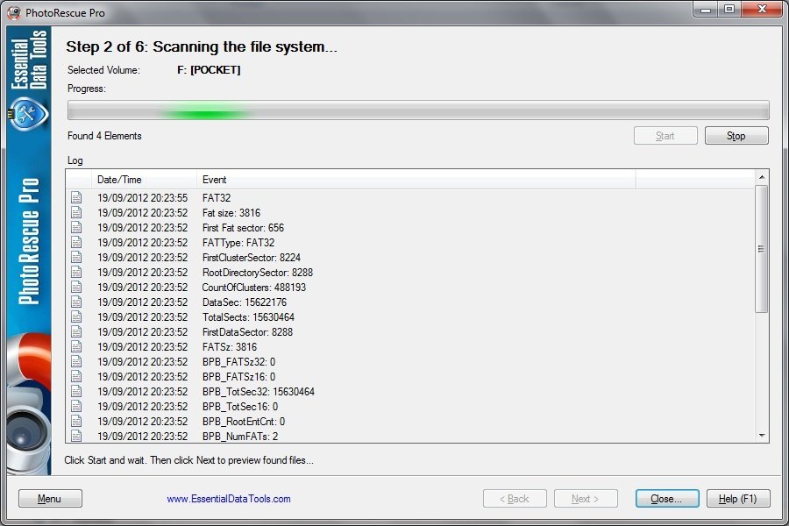This screenshot has width=789, height=526.
Task: Click the document icon for FirstClusterSector: 8224
Action: (x=76, y=257)
